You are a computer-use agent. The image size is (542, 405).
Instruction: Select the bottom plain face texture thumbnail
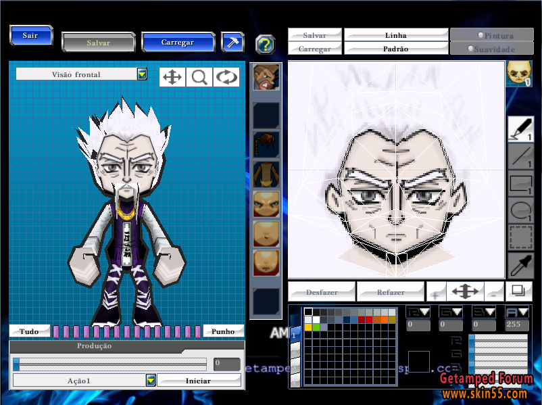tap(266, 263)
